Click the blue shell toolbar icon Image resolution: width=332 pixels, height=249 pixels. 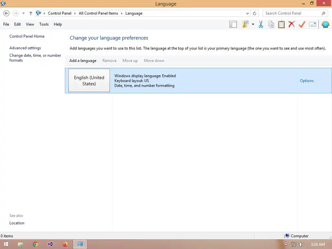click(x=326, y=24)
